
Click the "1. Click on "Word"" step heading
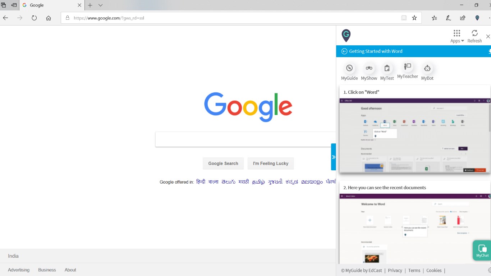tap(361, 92)
